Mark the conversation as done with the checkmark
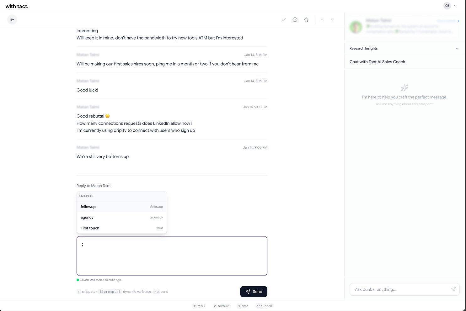 coord(284,19)
